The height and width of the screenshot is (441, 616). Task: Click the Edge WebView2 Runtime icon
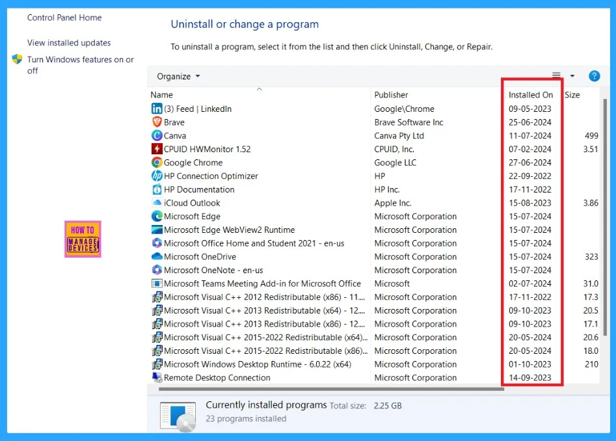tap(157, 230)
